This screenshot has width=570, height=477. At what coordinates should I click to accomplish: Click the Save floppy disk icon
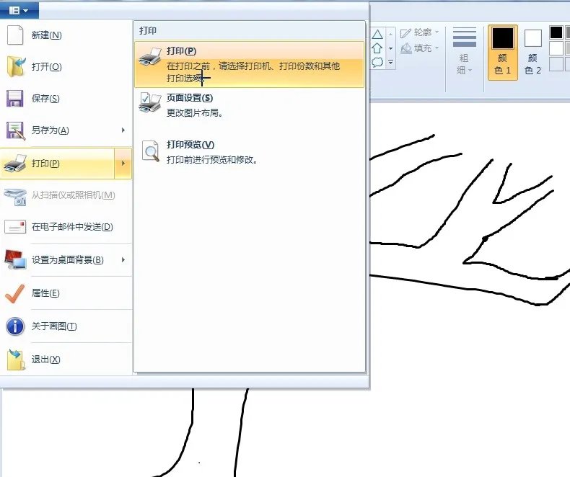15,99
